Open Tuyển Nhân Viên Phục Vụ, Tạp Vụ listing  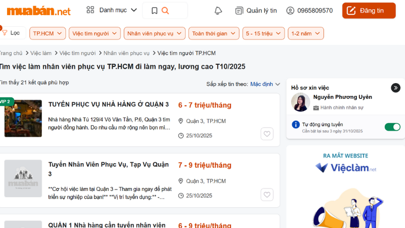(x=108, y=169)
